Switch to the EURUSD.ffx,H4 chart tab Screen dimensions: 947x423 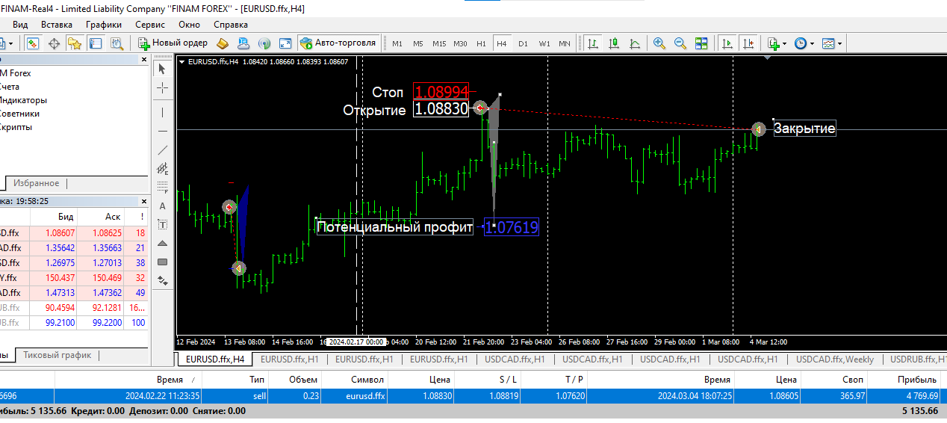coord(214,359)
